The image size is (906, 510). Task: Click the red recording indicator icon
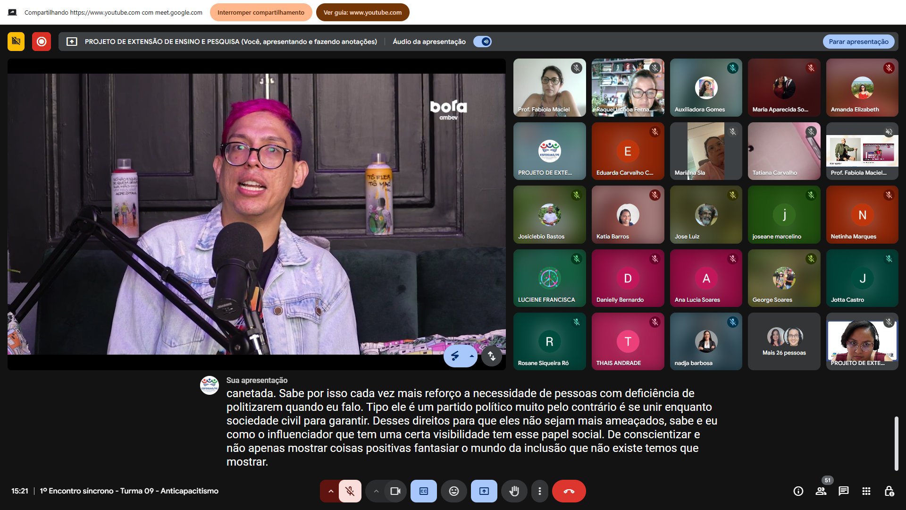coord(42,42)
